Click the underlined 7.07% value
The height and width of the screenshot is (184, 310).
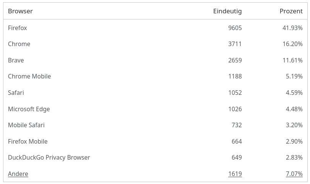point(294,174)
